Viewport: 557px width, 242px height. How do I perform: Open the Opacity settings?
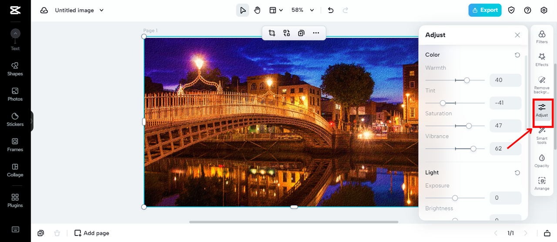point(542,160)
